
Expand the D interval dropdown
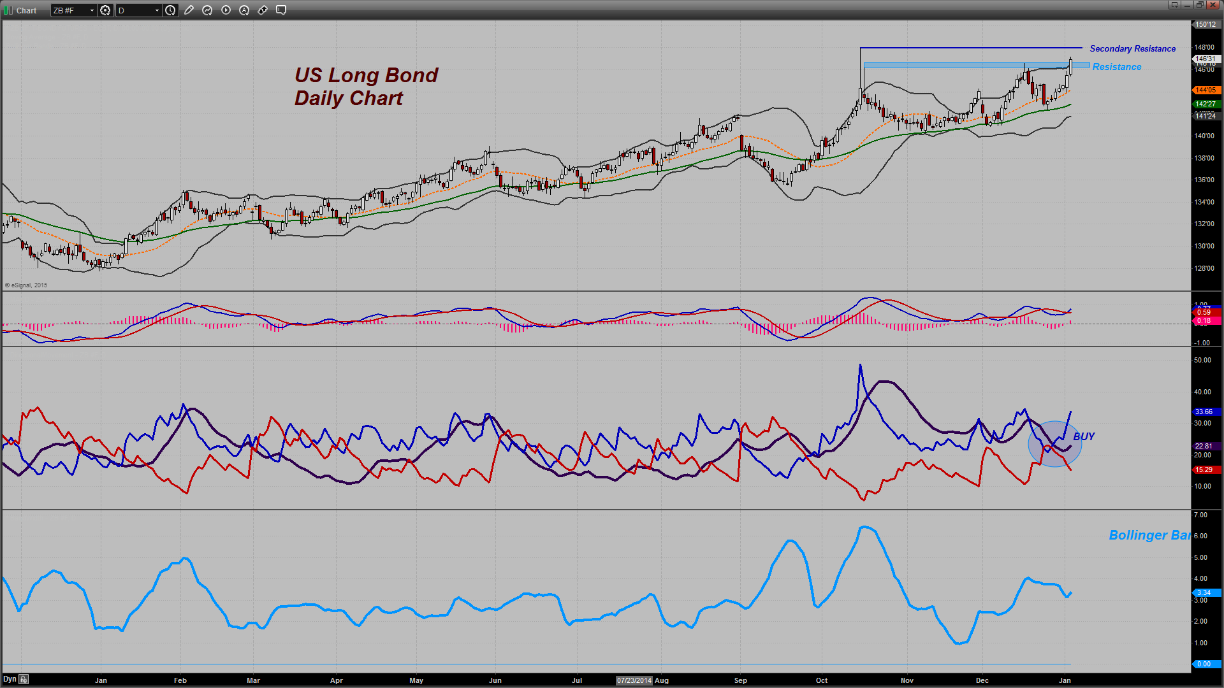tap(157, 10)
